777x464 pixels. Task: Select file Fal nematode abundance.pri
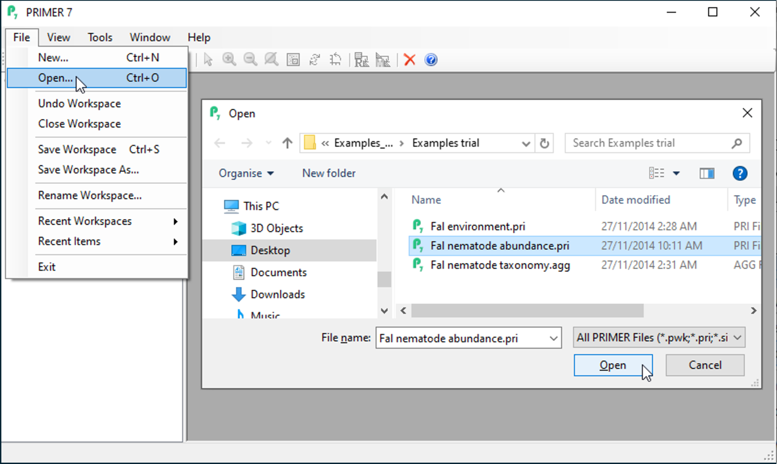tap(585, 246)
